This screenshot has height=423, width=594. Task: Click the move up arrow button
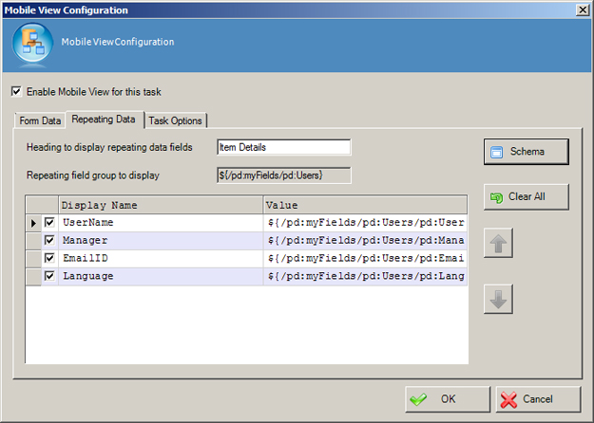pos(498,243)
